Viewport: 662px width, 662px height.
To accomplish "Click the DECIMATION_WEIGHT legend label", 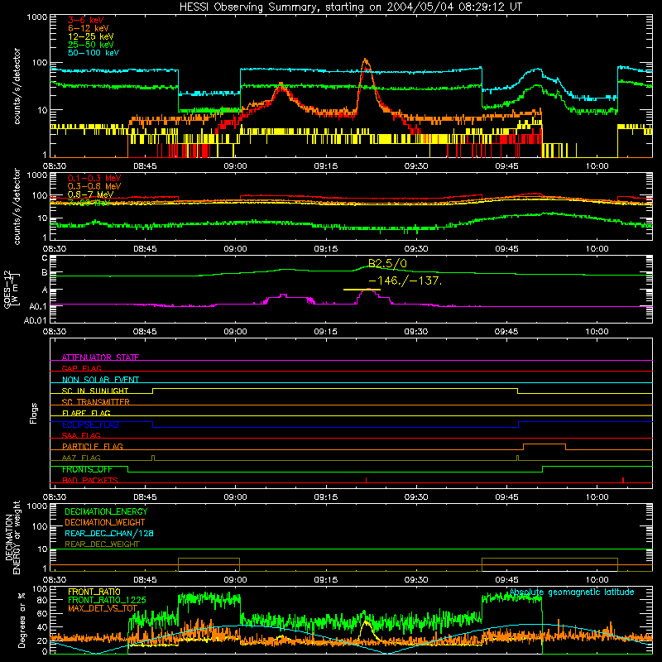I will point(105,522).
